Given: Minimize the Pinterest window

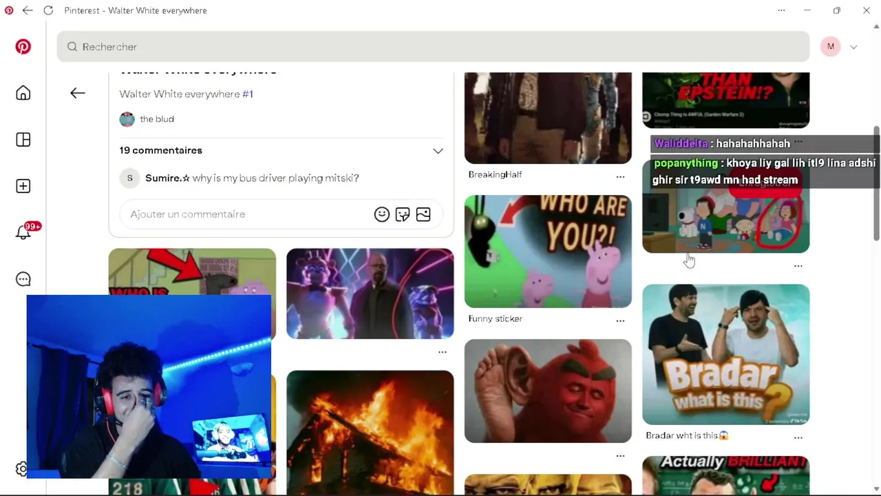Looking at the screenshot, I should (807, 10).
